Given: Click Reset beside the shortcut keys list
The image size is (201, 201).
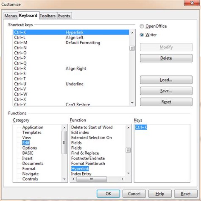Looking at the screenshot, I should pyautogui.click(x=166, y=102).
